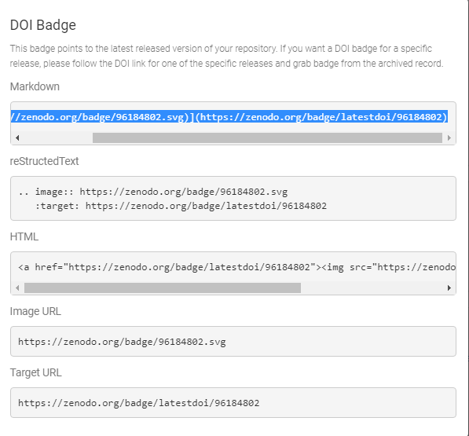Click the HTML section label
Viewport: 469px width, 436px height.
[x=24, y=236]
